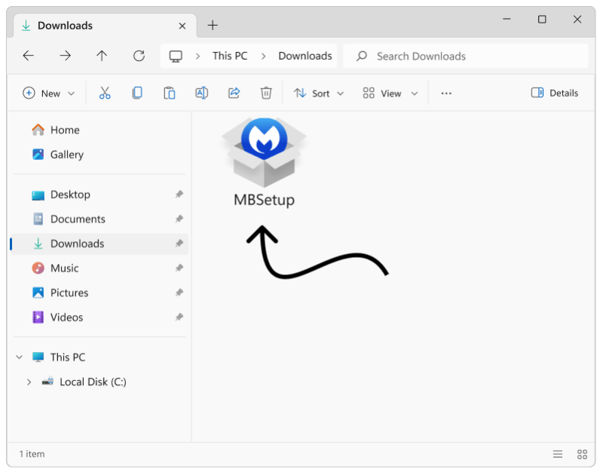Open the See more ellipsis menu
Image resolution: width=603 pixels, height=472 pixels.
coord(445,92)
